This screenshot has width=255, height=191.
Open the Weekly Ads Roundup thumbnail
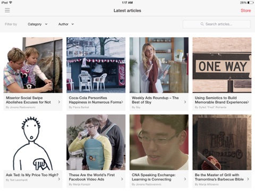point(159,65)
